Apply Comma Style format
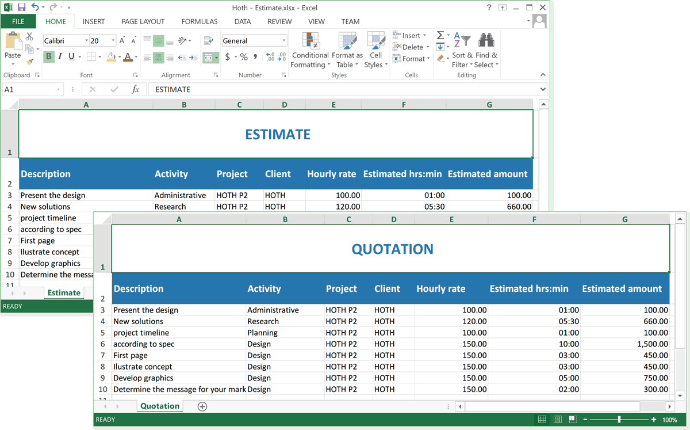This screenshot has width=690, height=430. 254,57
